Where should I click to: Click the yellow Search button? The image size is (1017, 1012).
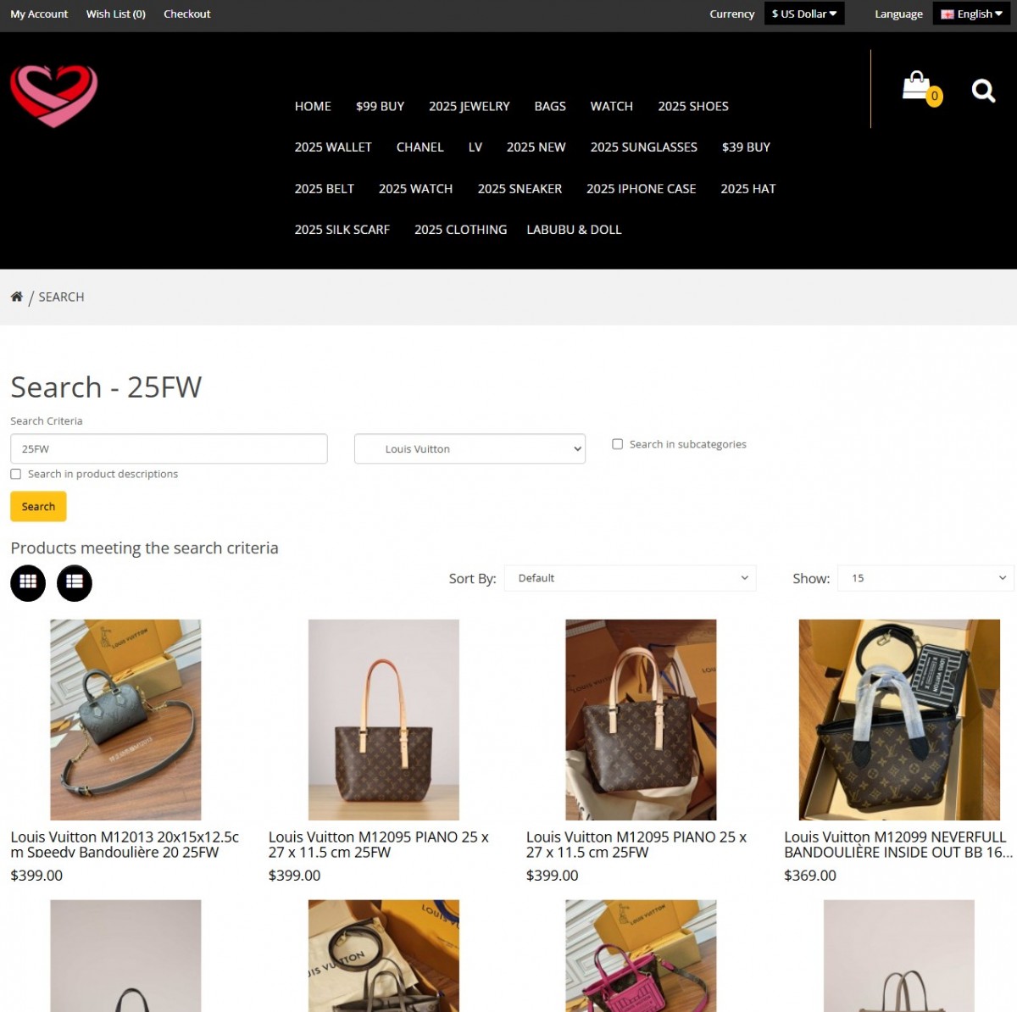tap(38, 506)
